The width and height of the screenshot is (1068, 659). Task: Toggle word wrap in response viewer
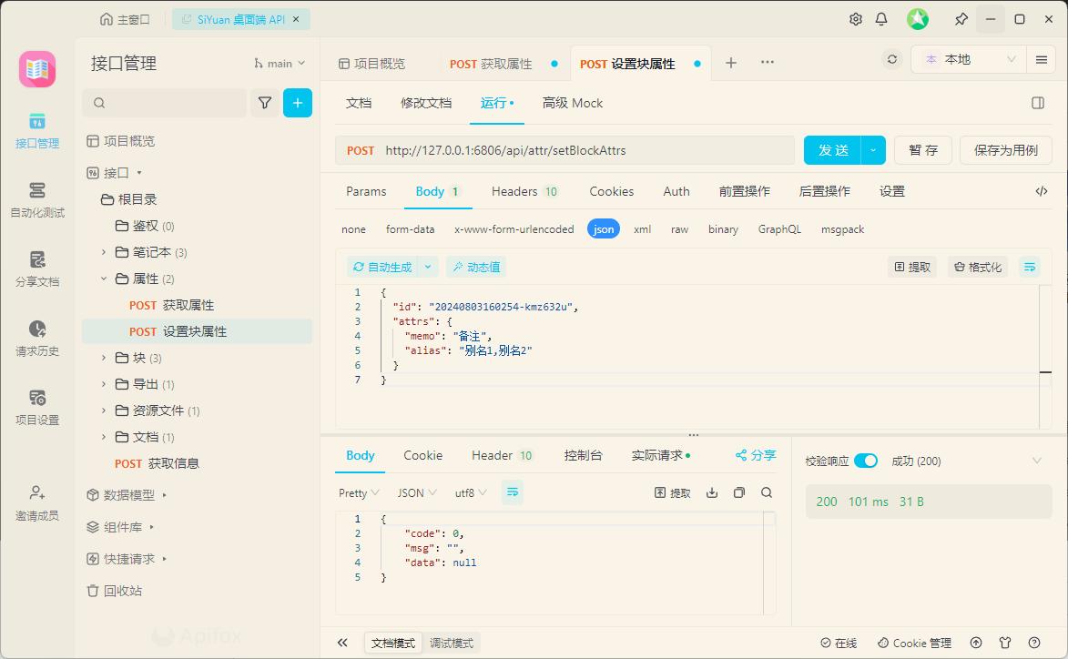(x=513, y=493)
